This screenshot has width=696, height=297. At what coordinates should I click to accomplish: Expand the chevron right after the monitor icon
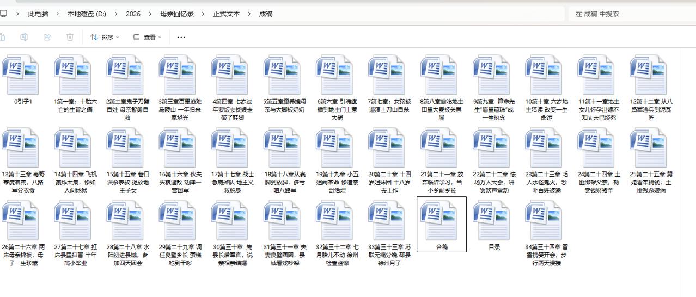18,14
